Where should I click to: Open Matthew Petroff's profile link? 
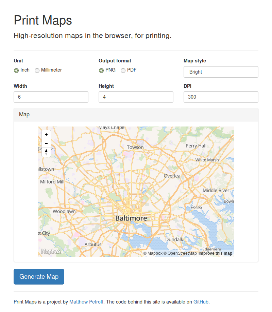tap(86, 302)
